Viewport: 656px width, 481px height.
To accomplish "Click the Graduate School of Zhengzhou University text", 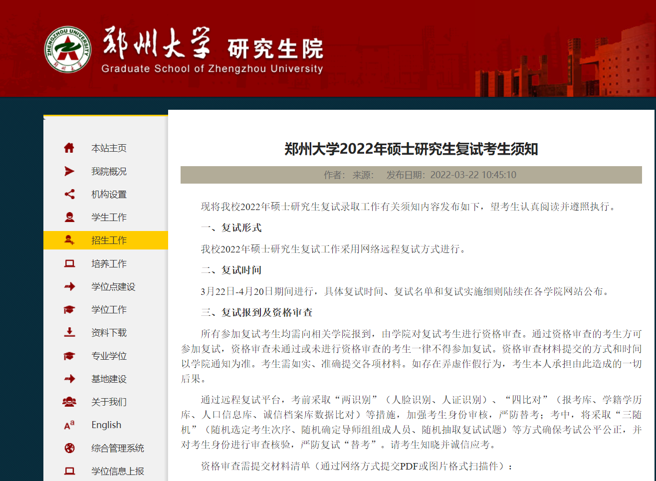I will click(x=213, y=69).
